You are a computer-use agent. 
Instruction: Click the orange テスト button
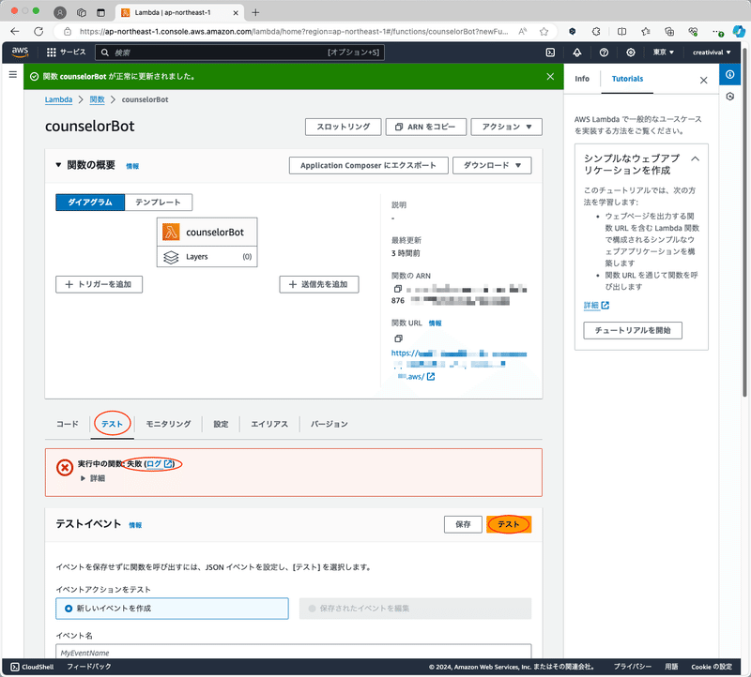pos(509,524)
